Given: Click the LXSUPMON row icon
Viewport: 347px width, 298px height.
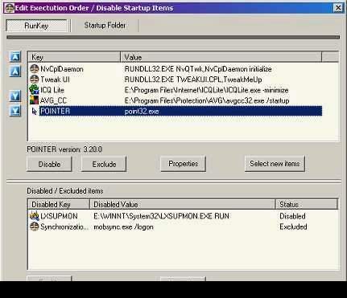Looking at the screenshot, I should pos(34,216).
